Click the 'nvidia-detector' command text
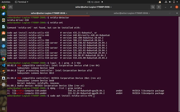Viewport: 180px width, 112px height. [x=59, y=18]
